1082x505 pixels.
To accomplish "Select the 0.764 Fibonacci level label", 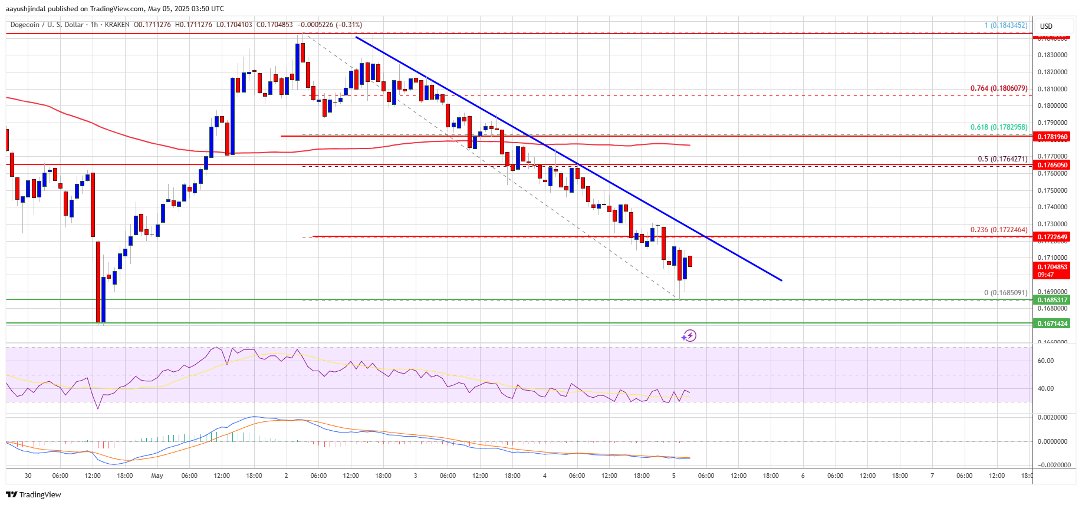I will tap(999, 88).
